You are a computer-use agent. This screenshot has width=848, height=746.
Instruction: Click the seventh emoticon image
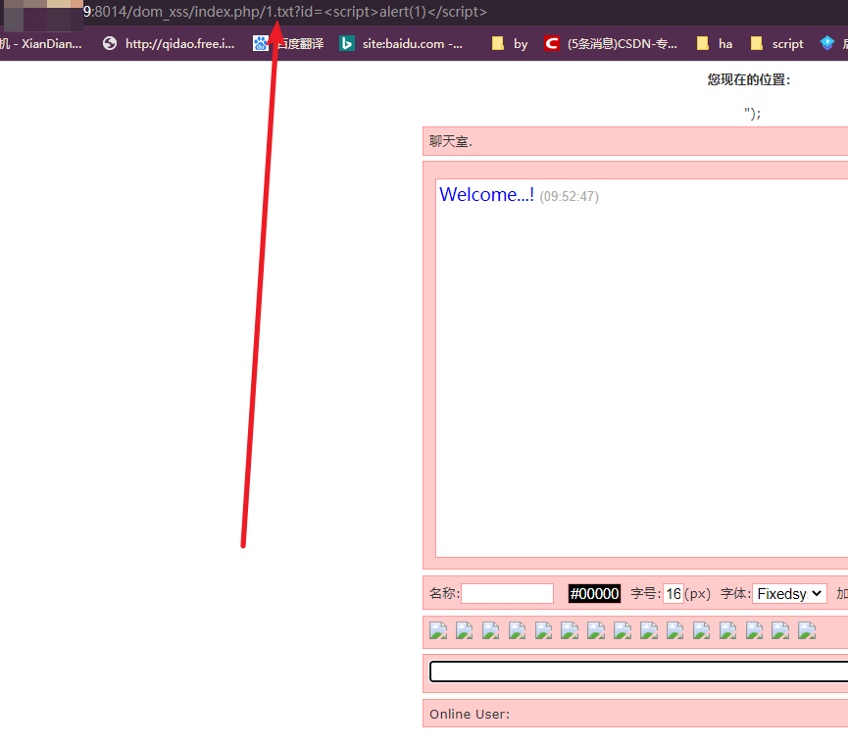click(596, 630)
